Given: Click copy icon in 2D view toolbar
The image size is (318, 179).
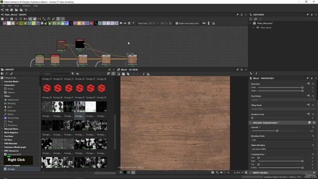Looking at the screenshot, I should [128, 74].
